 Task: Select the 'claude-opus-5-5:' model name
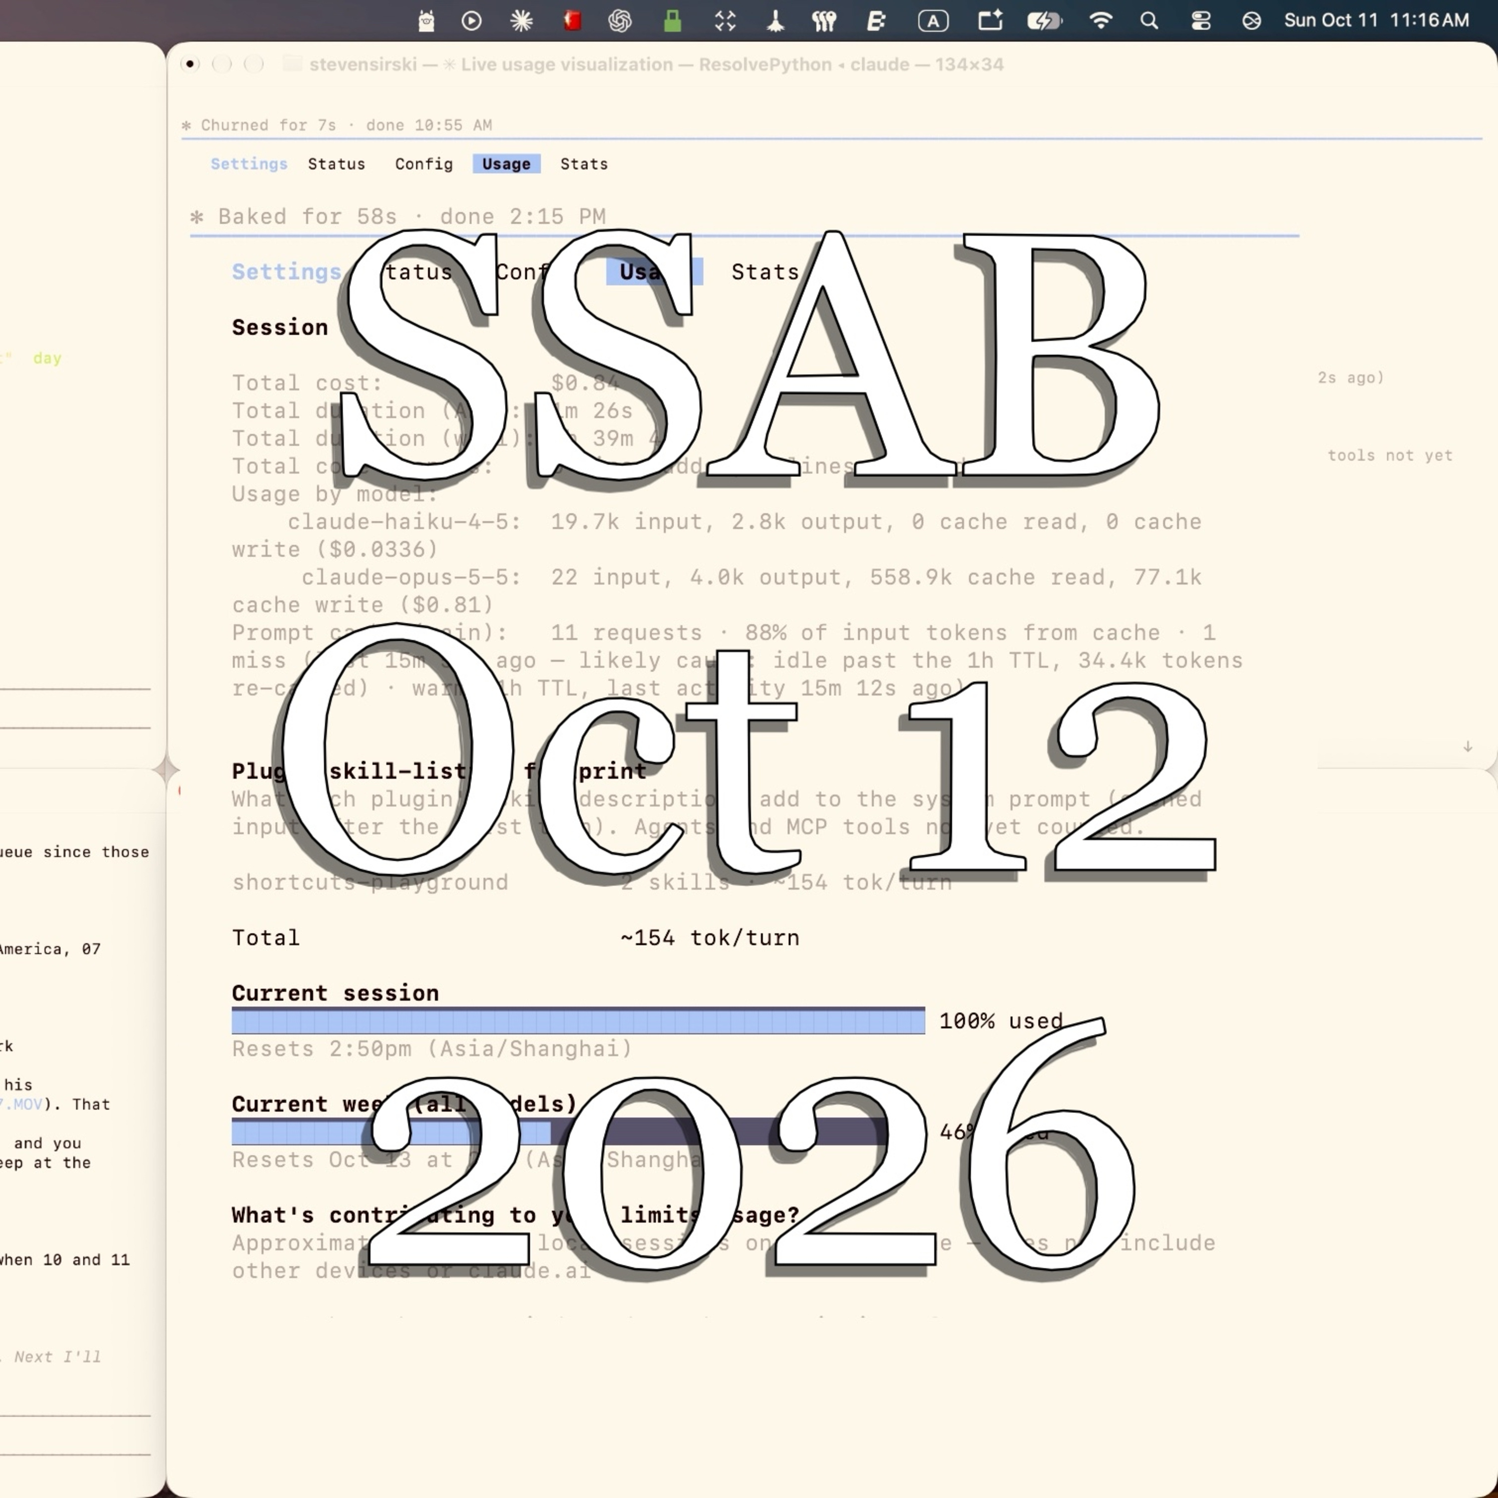coord(411,578)
